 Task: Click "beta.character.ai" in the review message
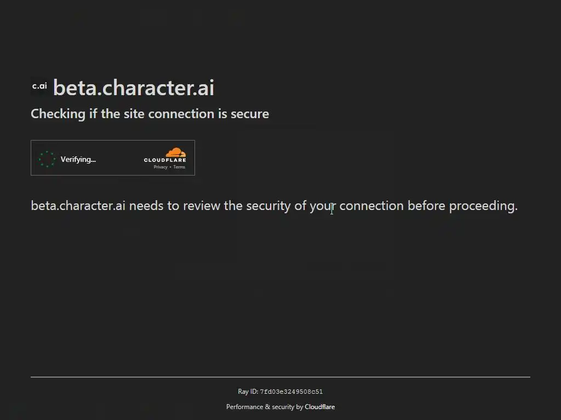(78, 206)
